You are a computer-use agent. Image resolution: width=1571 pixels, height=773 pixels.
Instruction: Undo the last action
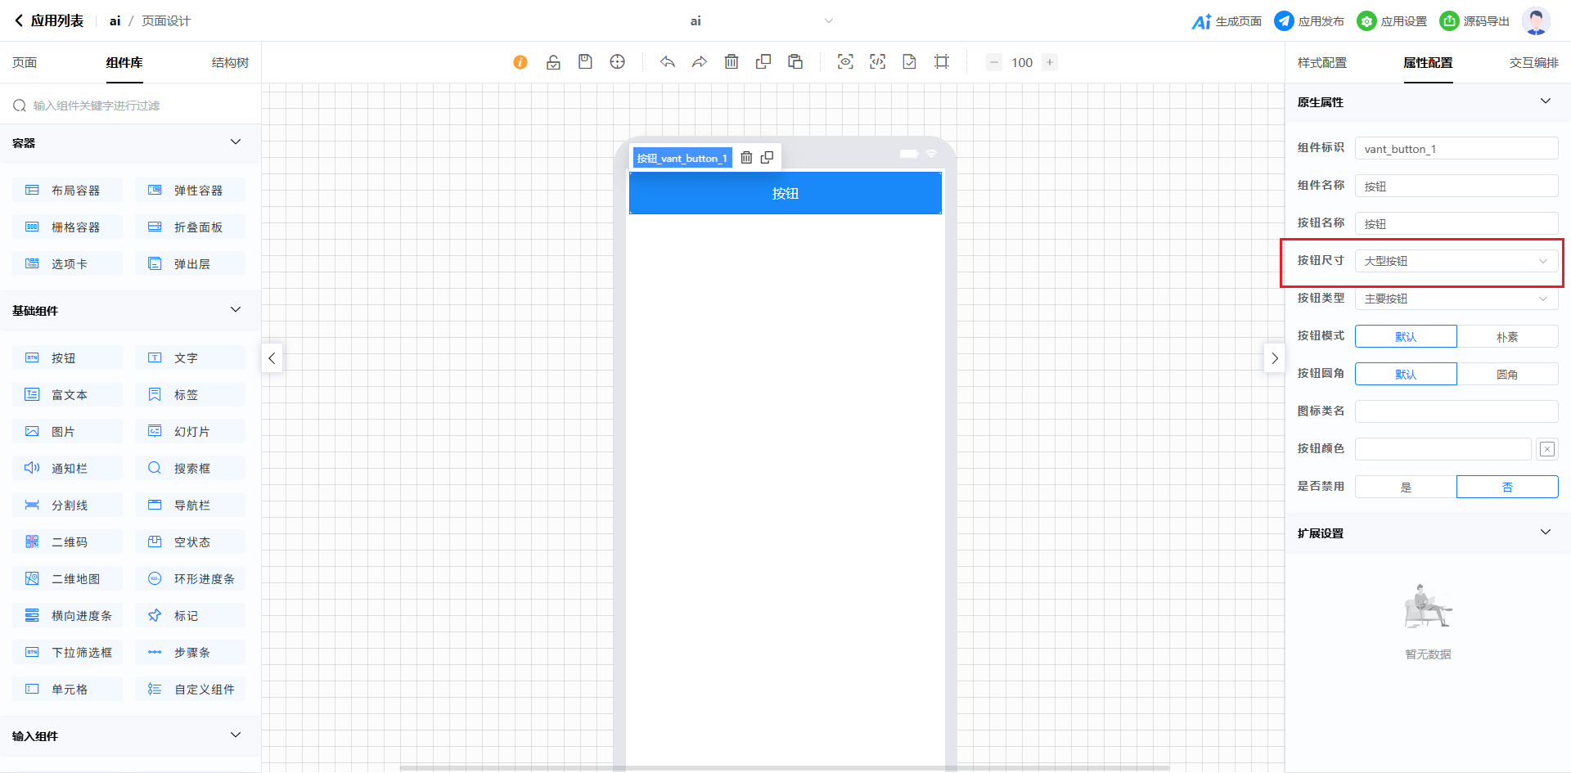pos(668,62)
